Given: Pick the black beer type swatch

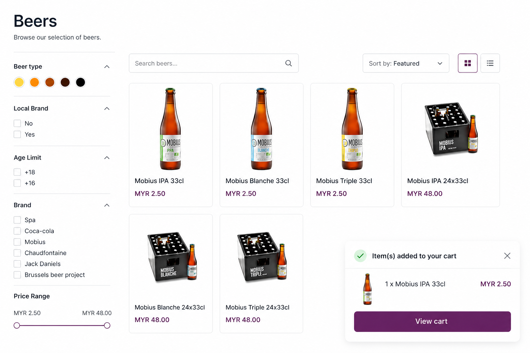Looking at the screenshot, I should [x=80, y=82].
